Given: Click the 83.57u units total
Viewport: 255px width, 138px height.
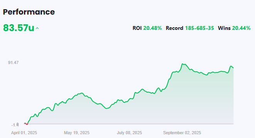Looking at the screenshot, I should 19,28.
